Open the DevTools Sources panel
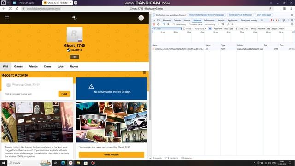The width and height of the screenshot is (295, 166). click(187, 20)
